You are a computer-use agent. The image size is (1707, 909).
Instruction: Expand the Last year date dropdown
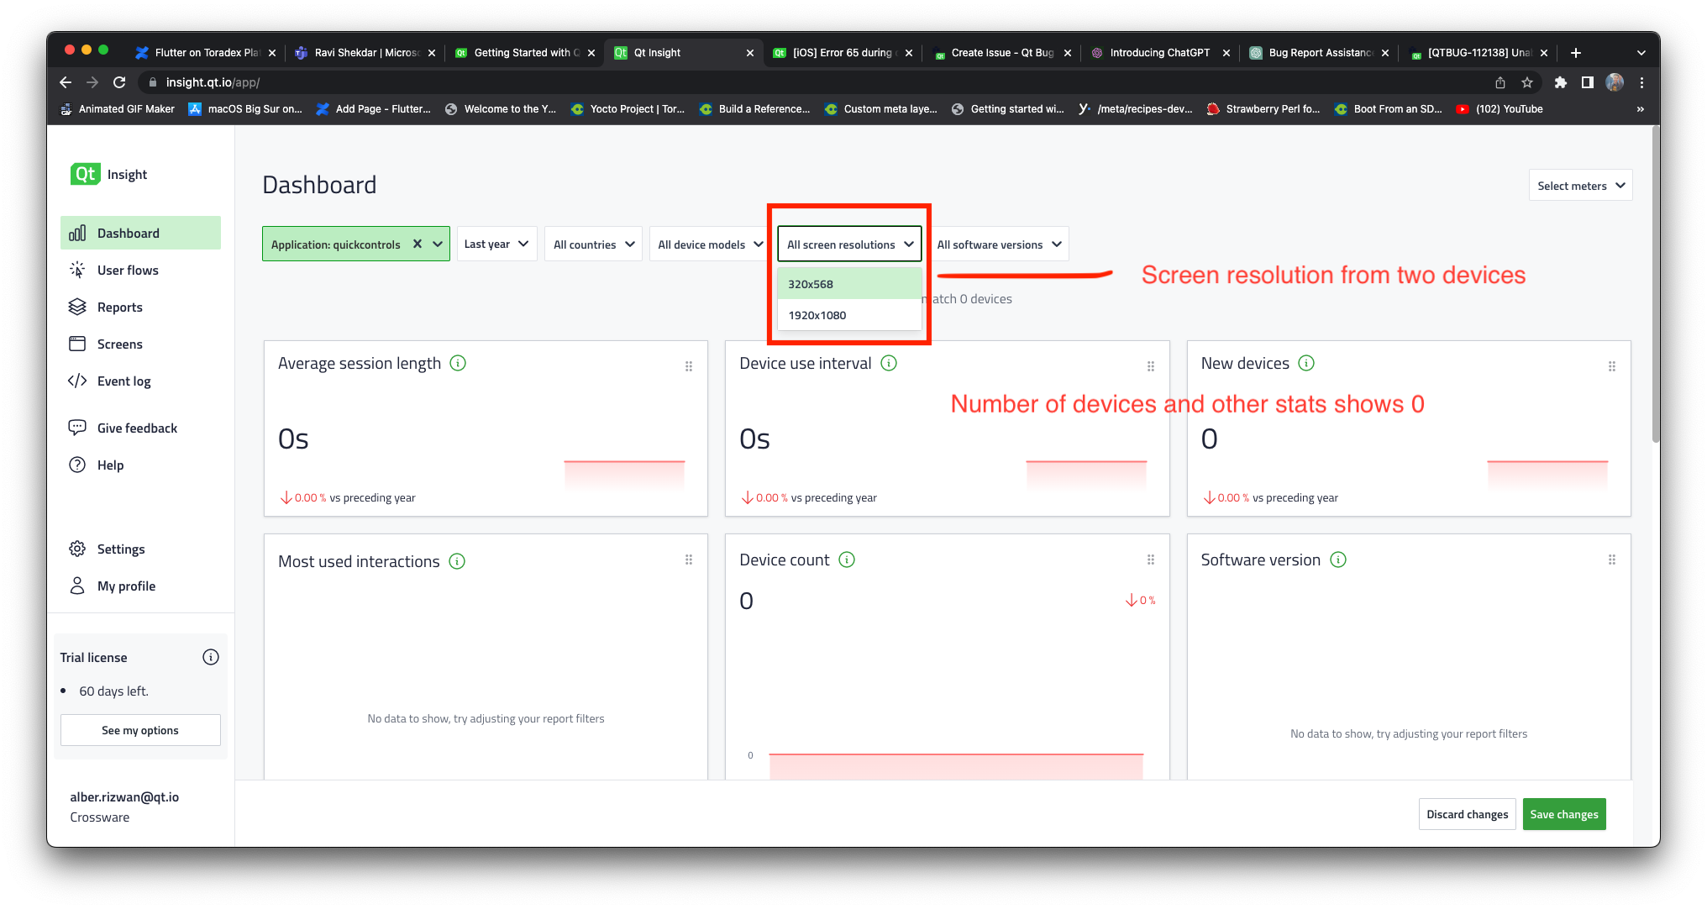click(496, 244)
